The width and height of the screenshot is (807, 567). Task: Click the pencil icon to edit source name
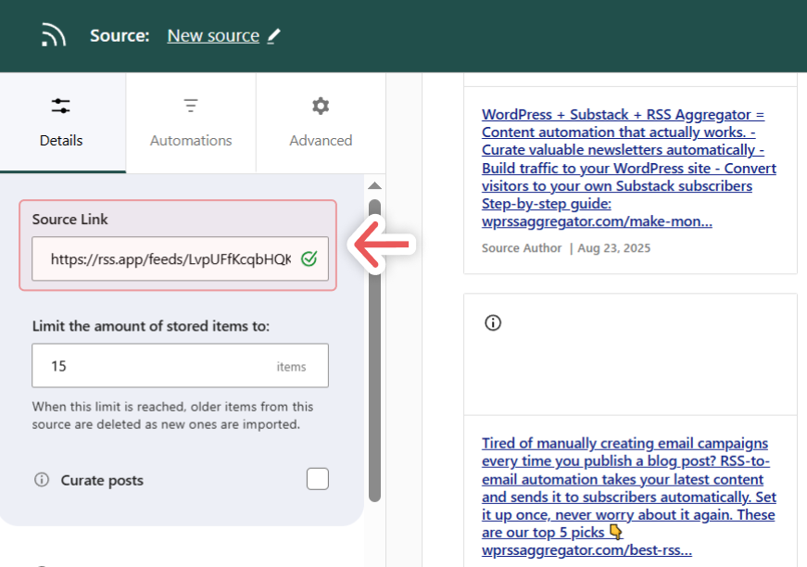(273, 35)
